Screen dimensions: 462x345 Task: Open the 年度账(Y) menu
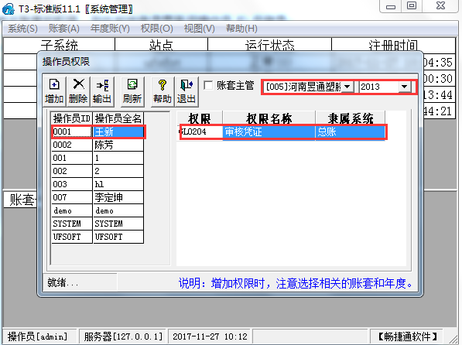110,29
